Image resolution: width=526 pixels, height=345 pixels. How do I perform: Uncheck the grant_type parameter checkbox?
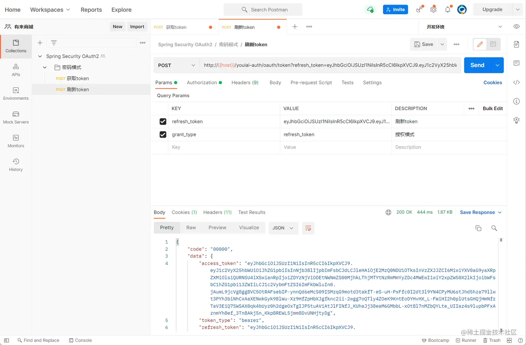[163, 134]
